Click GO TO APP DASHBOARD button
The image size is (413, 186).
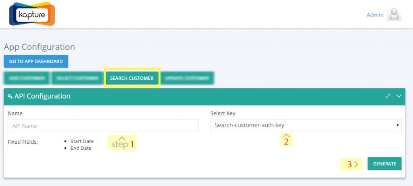point(36,61)
